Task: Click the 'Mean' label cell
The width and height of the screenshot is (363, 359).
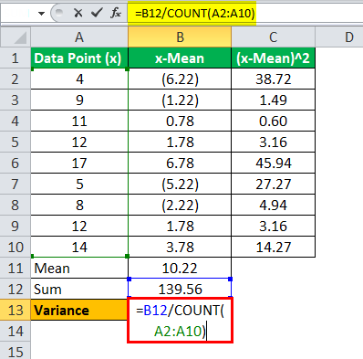Action: point(79,268)
